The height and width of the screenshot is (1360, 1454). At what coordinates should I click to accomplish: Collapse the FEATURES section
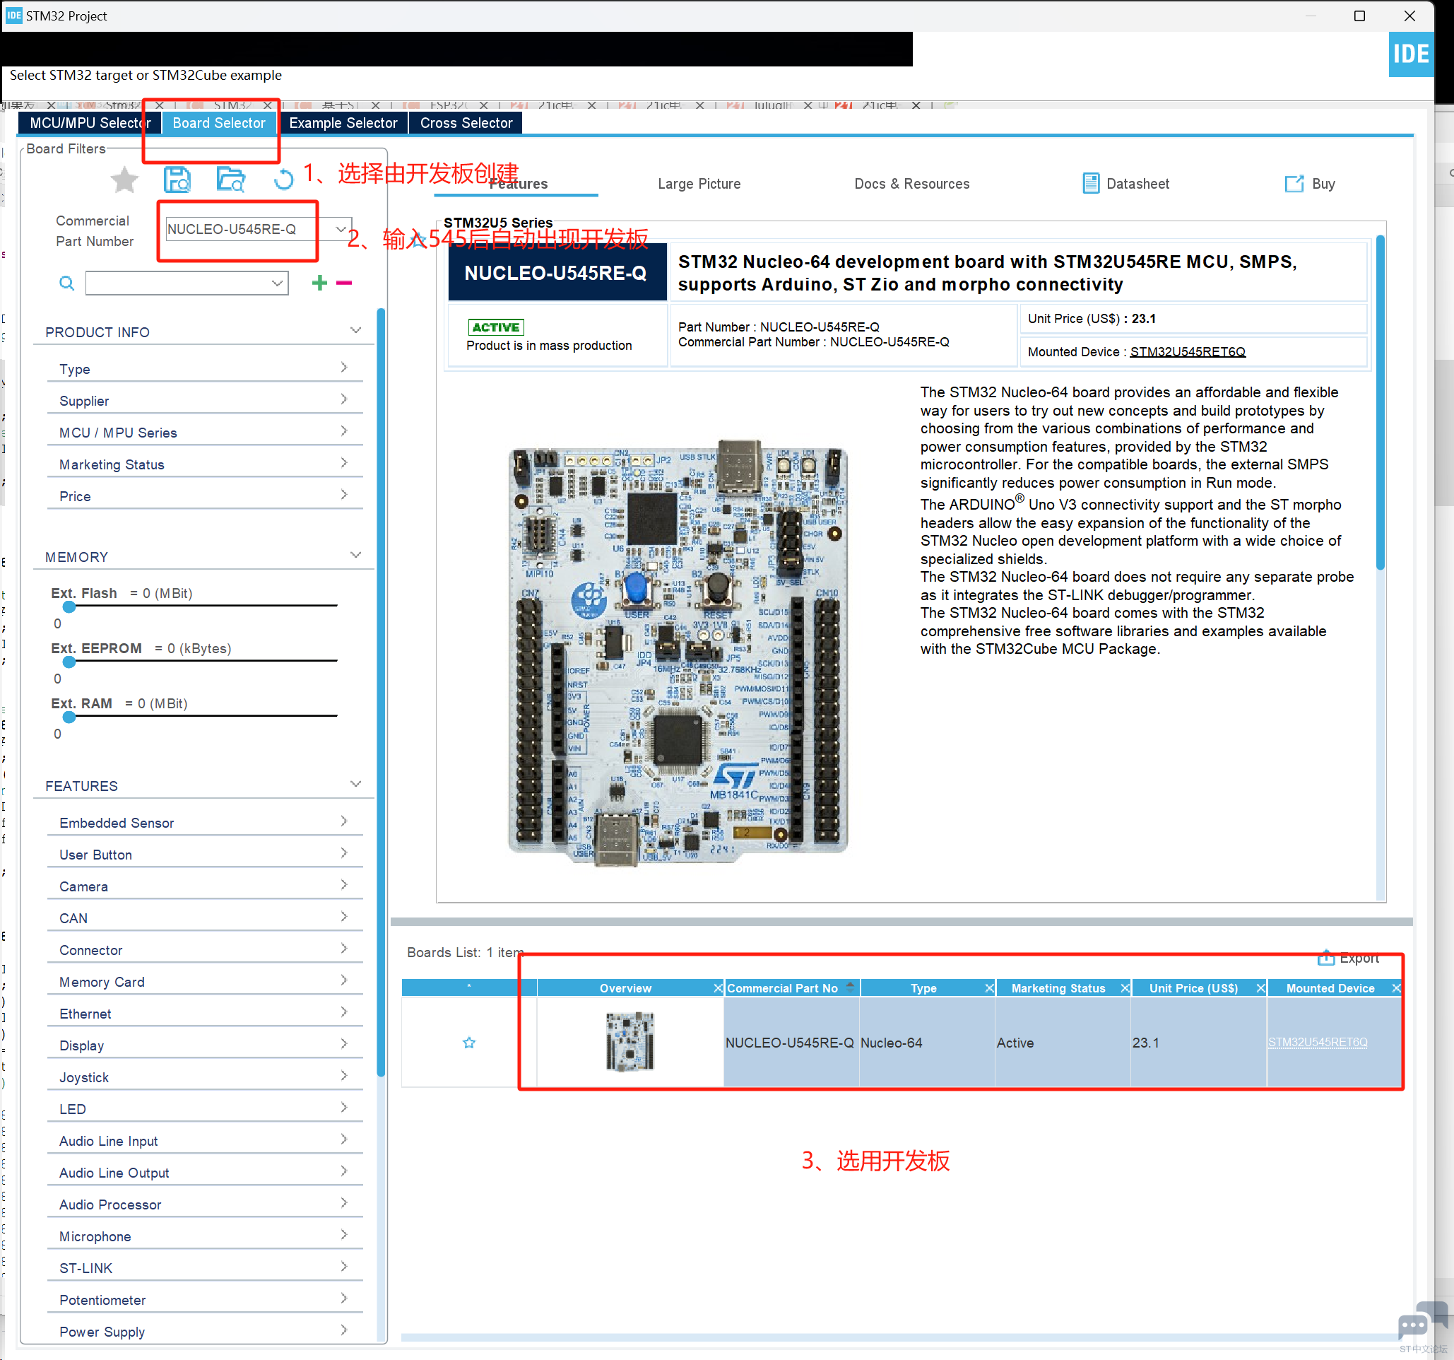[356, 784]
